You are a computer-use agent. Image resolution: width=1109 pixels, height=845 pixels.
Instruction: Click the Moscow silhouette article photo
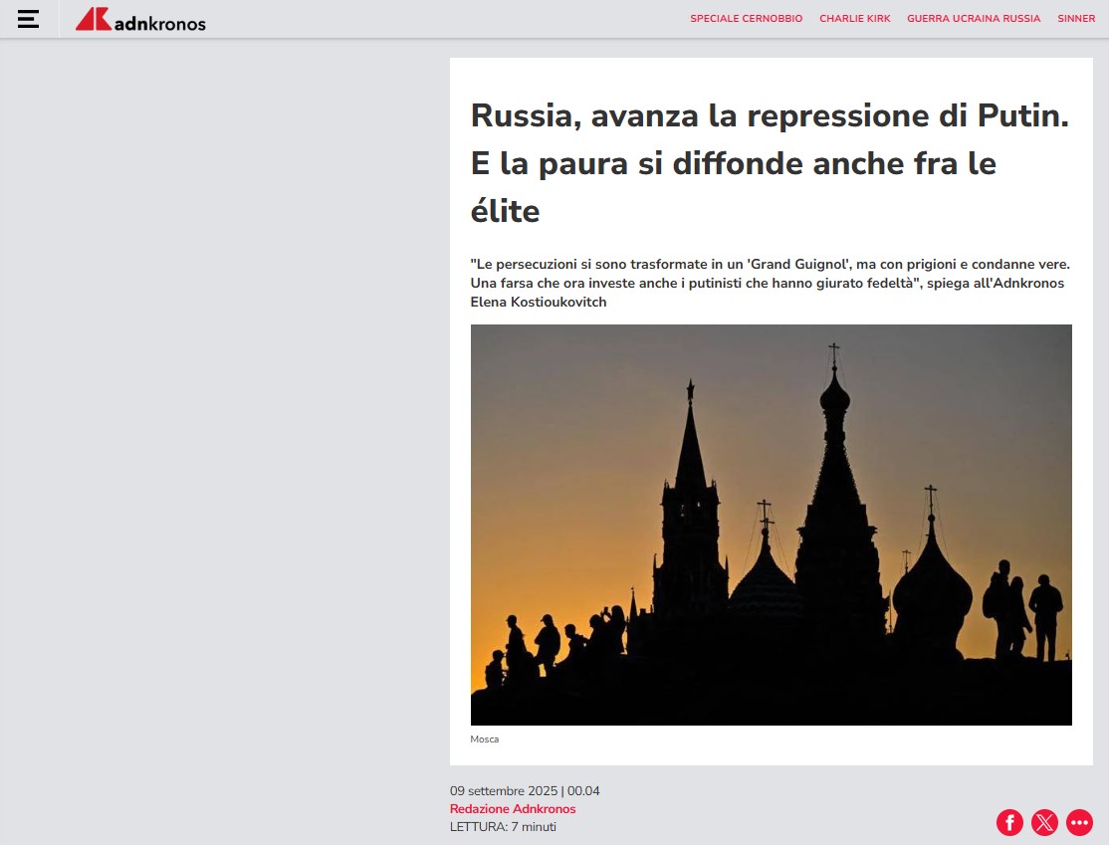[771, 525]
